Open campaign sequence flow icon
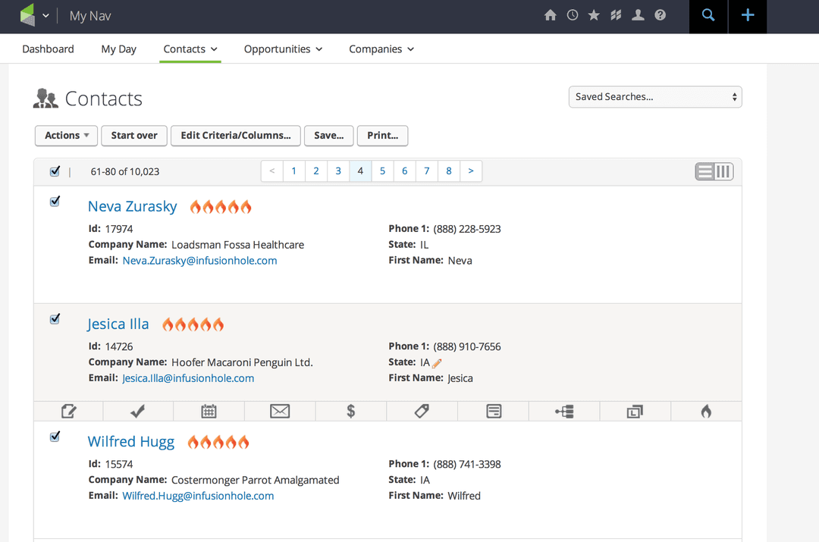This screenshot has height=542, width=819. 564,412
